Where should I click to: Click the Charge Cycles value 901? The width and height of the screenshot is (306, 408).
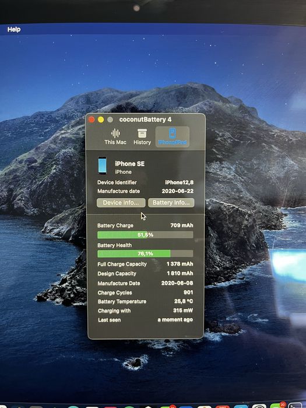[x=188, y=293]
